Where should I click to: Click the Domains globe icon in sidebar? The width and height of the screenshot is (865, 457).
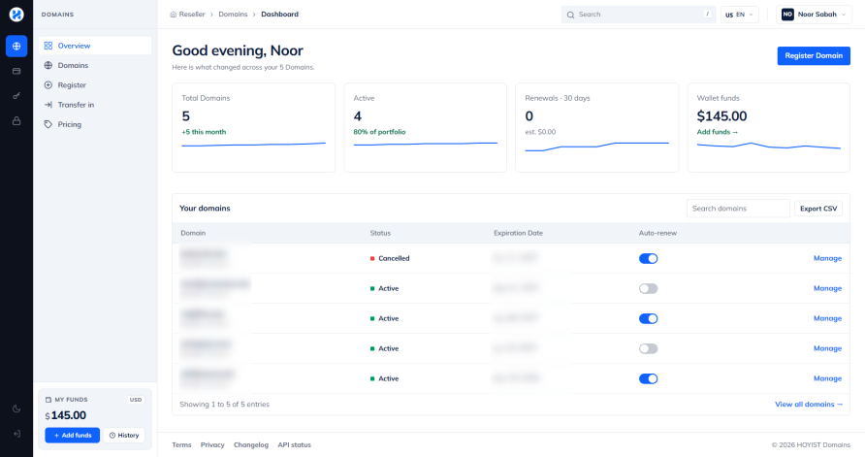pyautogui.click(x=48, y=65)
